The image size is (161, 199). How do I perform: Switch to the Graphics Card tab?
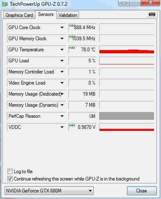tap(19, 15)
